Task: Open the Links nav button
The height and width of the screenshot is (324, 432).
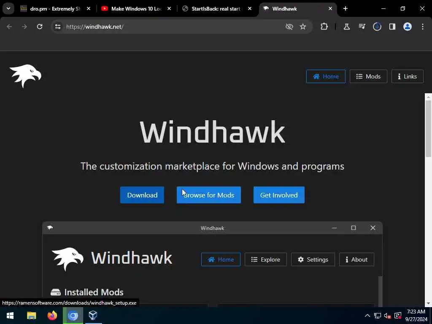Action: point(407,76)
